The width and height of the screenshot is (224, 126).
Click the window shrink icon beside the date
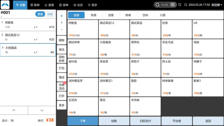(x=186, y=5)
